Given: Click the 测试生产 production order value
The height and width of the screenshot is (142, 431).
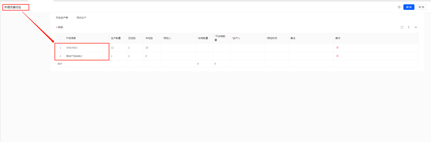Looking at the screenshot, I should (x=81, y=18).
